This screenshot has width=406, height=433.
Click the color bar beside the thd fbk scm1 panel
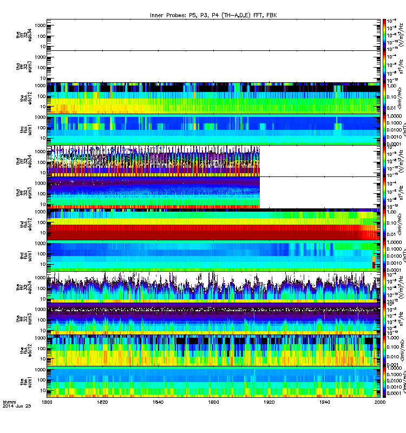(x=384, y=255)
